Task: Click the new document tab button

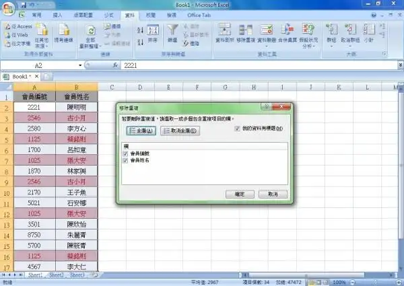Action: pos(46,77)
